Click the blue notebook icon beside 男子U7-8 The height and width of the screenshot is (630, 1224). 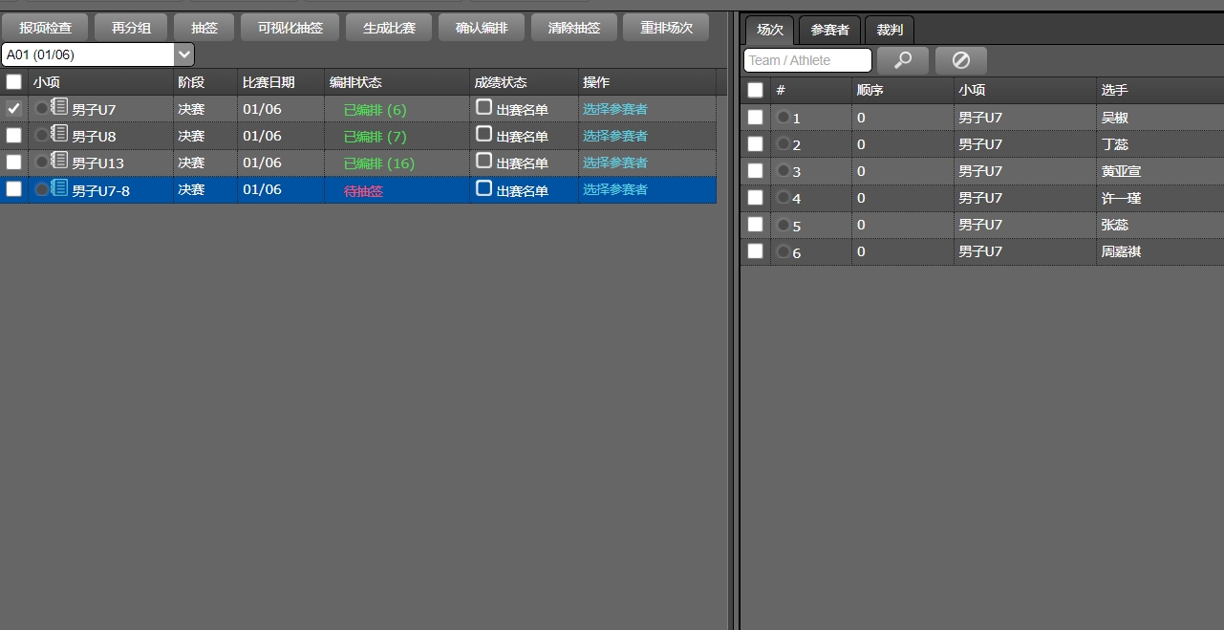(x=59, y=188)
